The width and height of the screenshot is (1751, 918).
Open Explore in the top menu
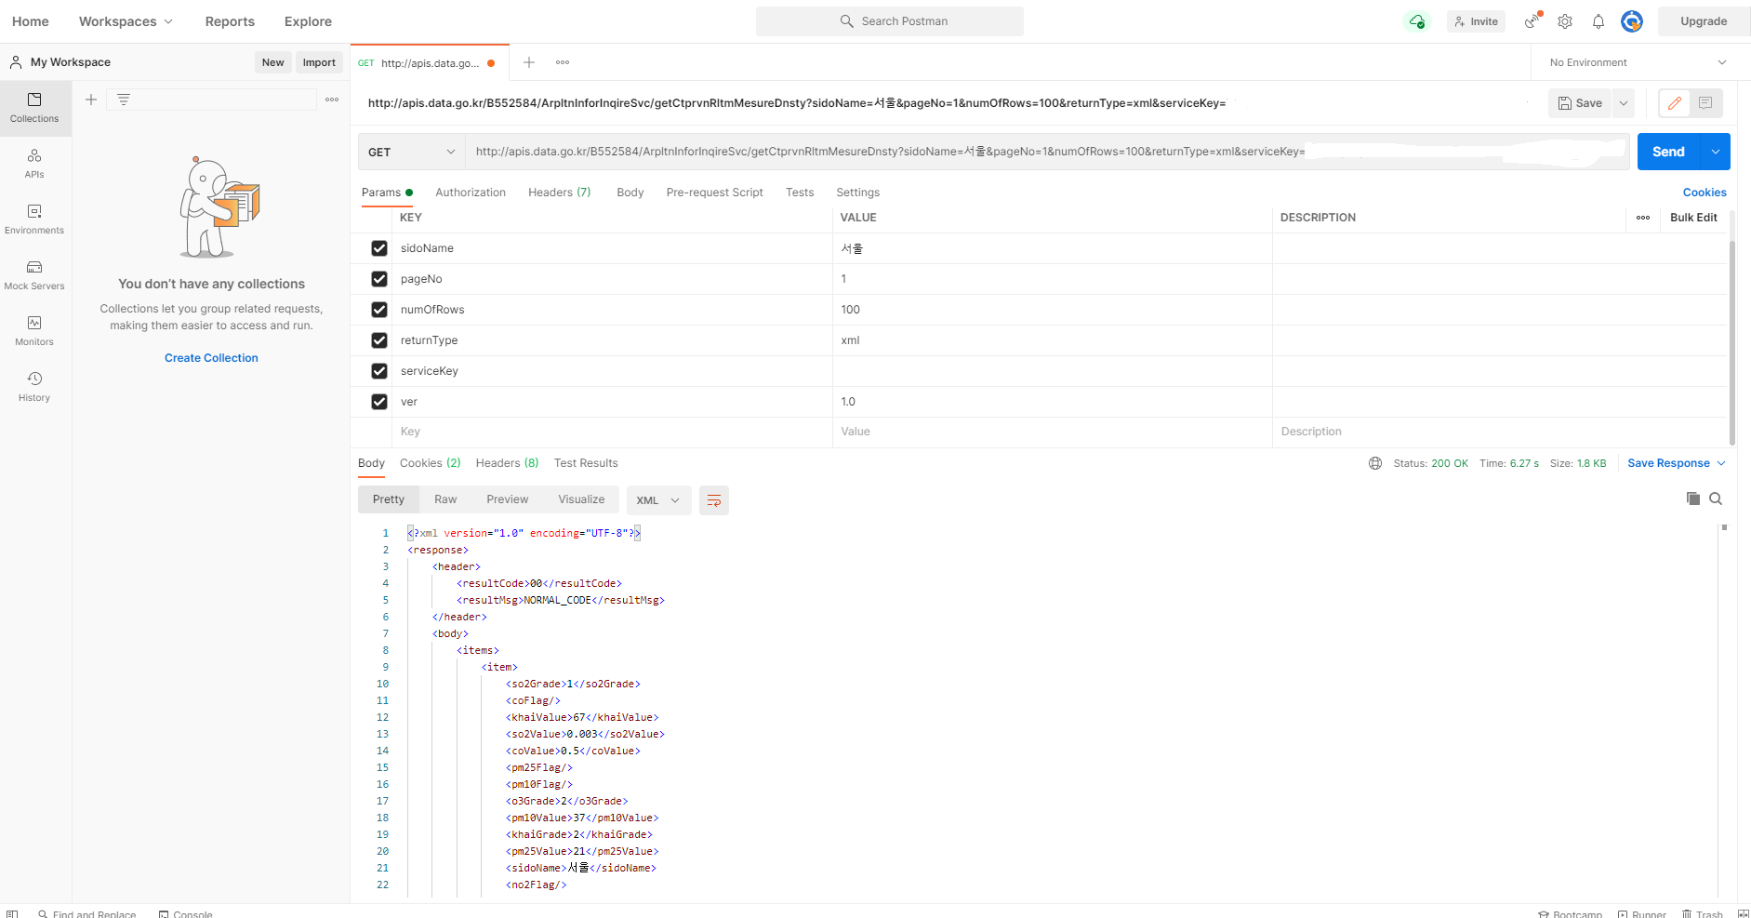(x=308, y=21)
